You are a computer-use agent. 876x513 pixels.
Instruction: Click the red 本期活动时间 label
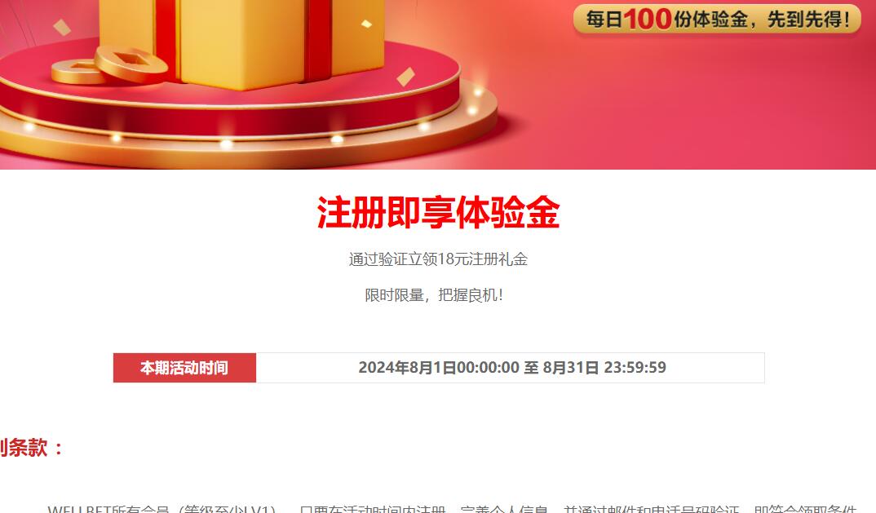pos(184,368)
